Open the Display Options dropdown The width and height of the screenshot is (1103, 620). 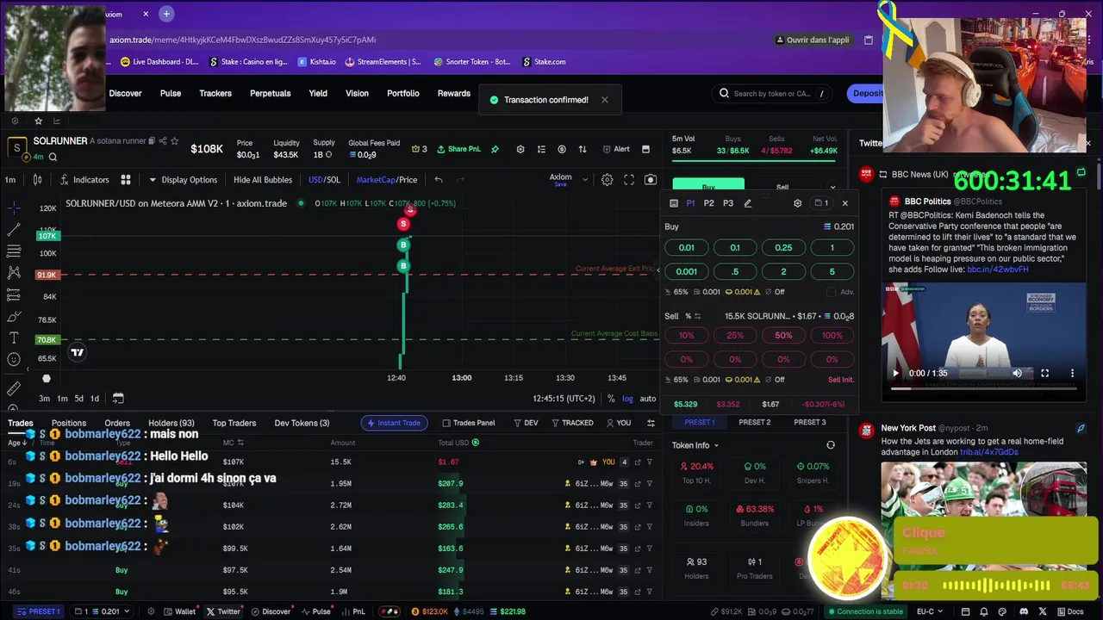pyautogui.click(x=183, y=180)
